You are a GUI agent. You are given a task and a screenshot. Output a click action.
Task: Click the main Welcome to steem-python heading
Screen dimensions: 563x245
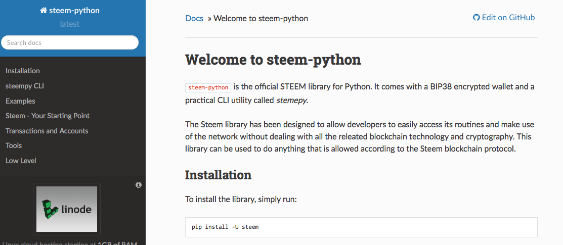tap(273, 60)
